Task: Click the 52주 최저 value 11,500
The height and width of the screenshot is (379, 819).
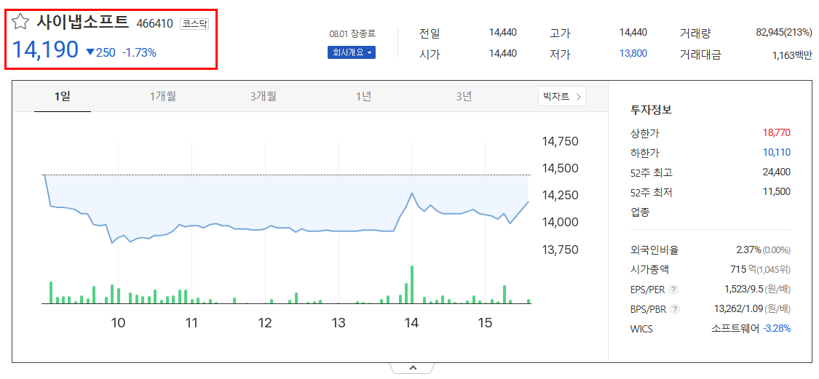Action: pyautogui.click(x=777, y=191)
